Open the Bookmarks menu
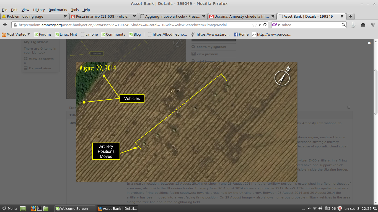Image resolution: width=378 pixels, height=212 pixels. point(58,10)
